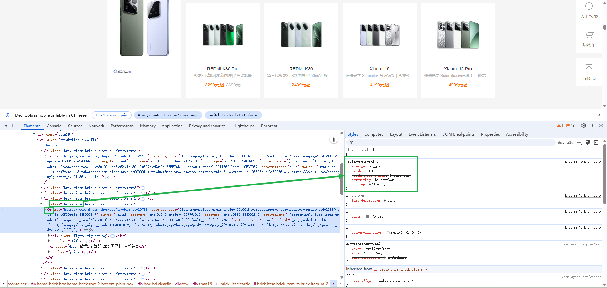Screen dimensions: 607x288
Task: Click the Styles filter funnel icon
Action: pos(351,143)
